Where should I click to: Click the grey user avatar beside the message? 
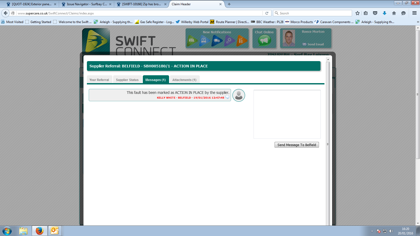tap(239, 95)
